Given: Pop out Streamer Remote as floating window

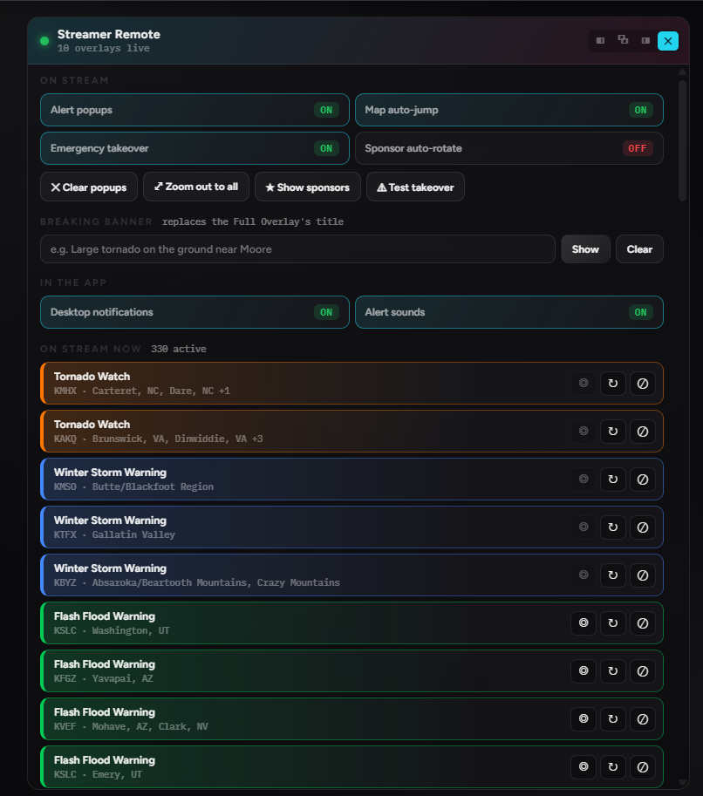Looking at the screenshot, I should click(x=623, y=41).
